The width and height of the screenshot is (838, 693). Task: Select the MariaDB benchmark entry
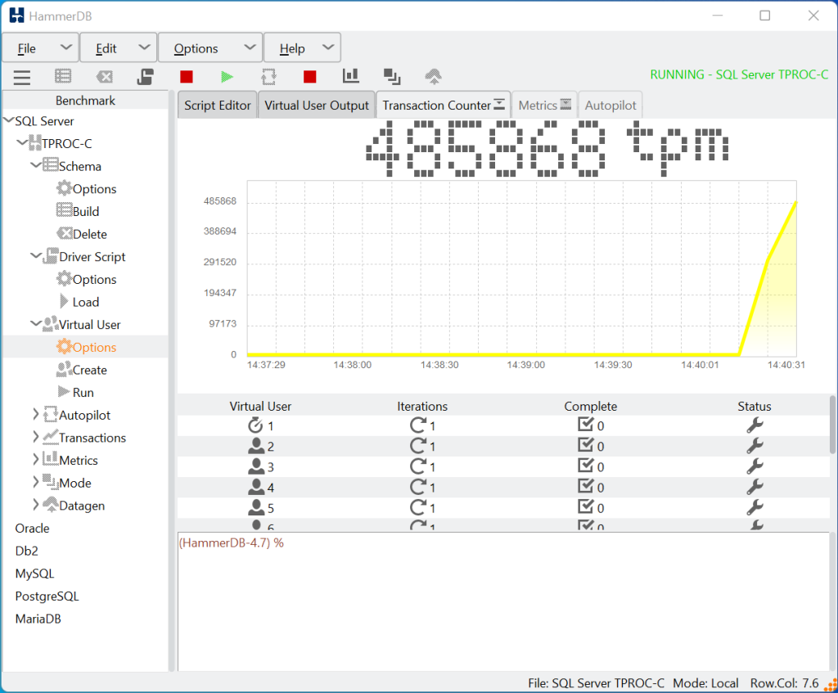(x=38, y=619)
